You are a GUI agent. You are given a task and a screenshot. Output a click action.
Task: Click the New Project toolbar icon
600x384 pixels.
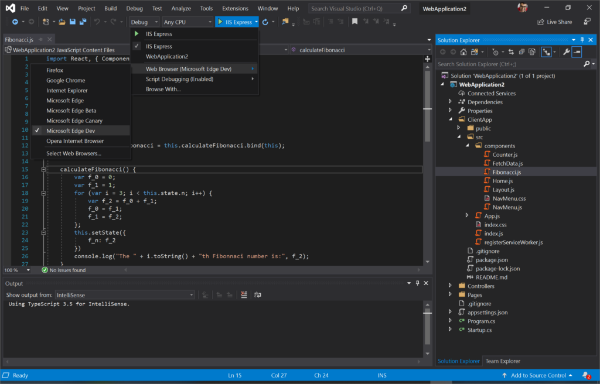pyautogui.click(x=46, y=22)
